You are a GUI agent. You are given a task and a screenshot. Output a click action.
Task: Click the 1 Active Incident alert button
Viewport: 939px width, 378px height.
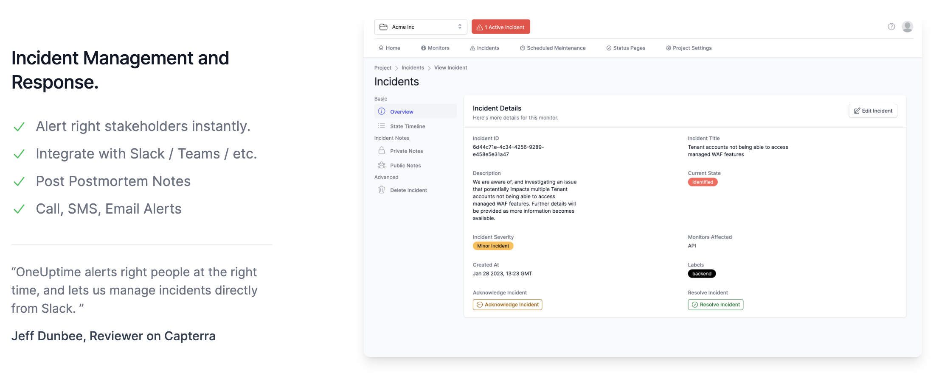point(500,27)
